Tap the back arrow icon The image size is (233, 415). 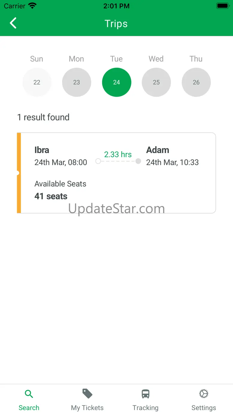tap(13, 23)
